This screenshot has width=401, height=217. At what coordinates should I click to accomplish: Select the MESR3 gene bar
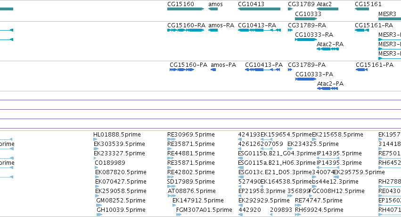(390, 19)
